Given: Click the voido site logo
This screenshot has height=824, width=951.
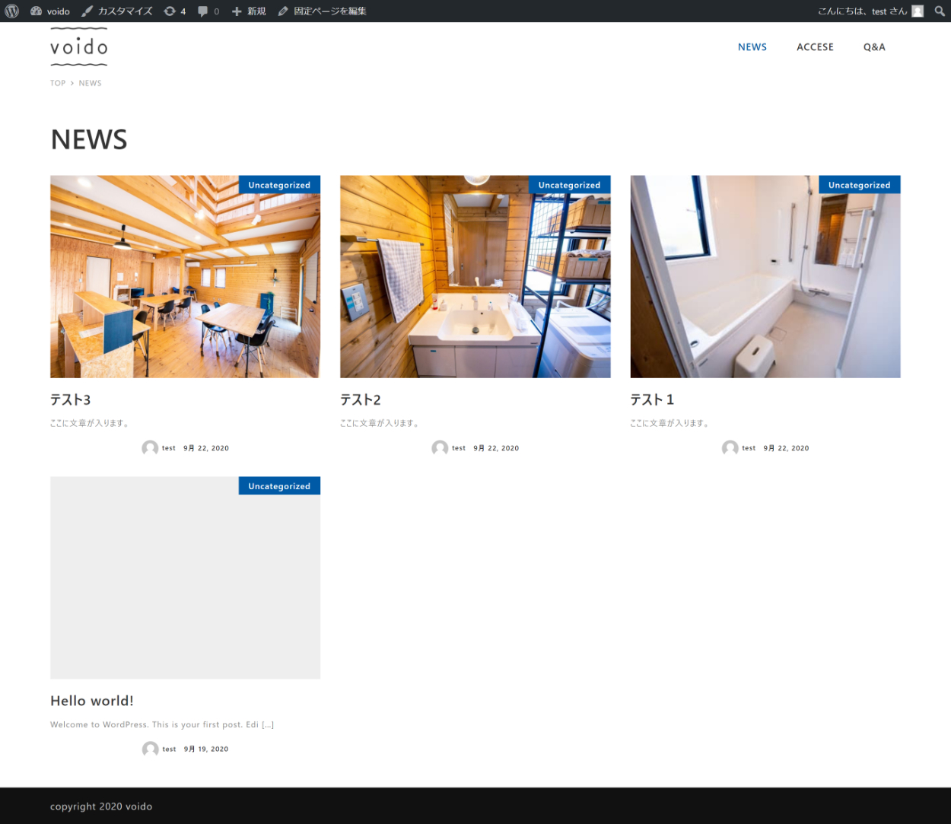Looking at the screenshot, I should [78, 47].
